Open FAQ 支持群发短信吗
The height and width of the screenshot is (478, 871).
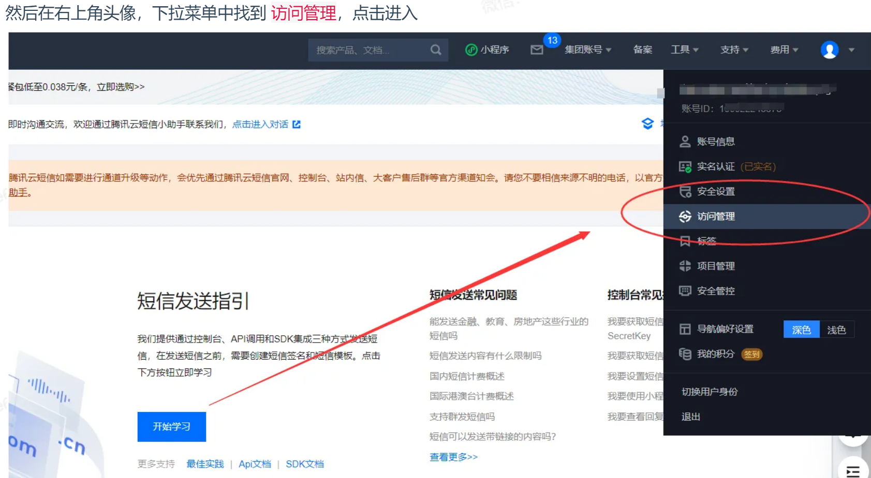462,417
